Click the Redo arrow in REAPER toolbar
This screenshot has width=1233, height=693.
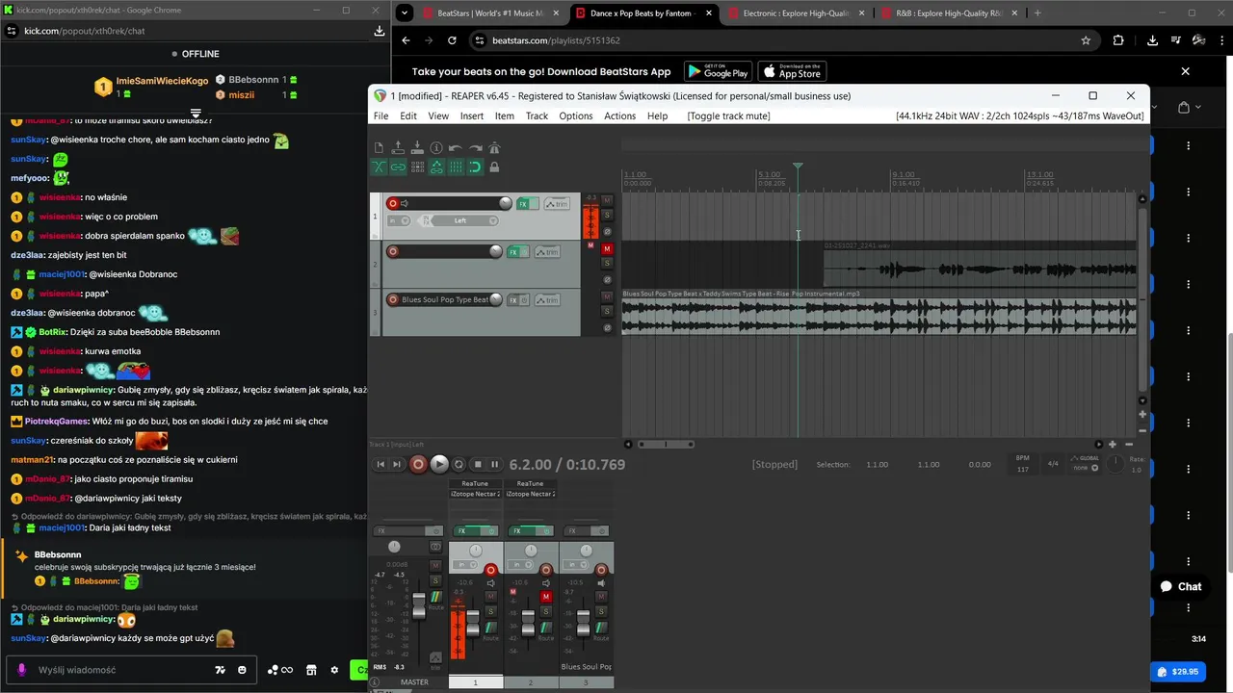pos(475,147)
